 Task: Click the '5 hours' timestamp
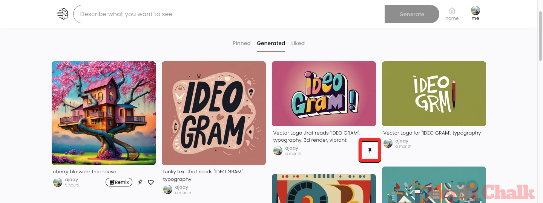[72, 185]
